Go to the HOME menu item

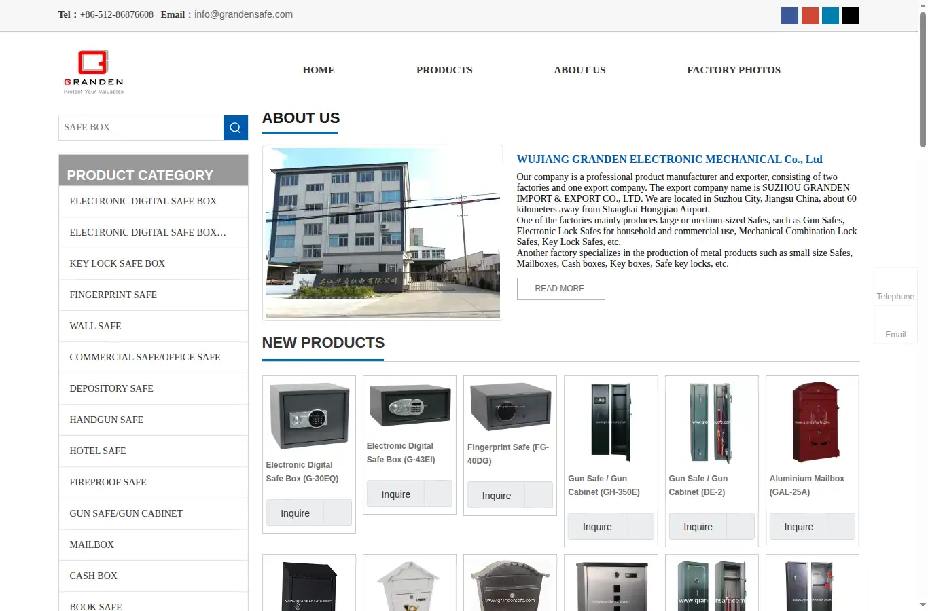coord(319,70)
